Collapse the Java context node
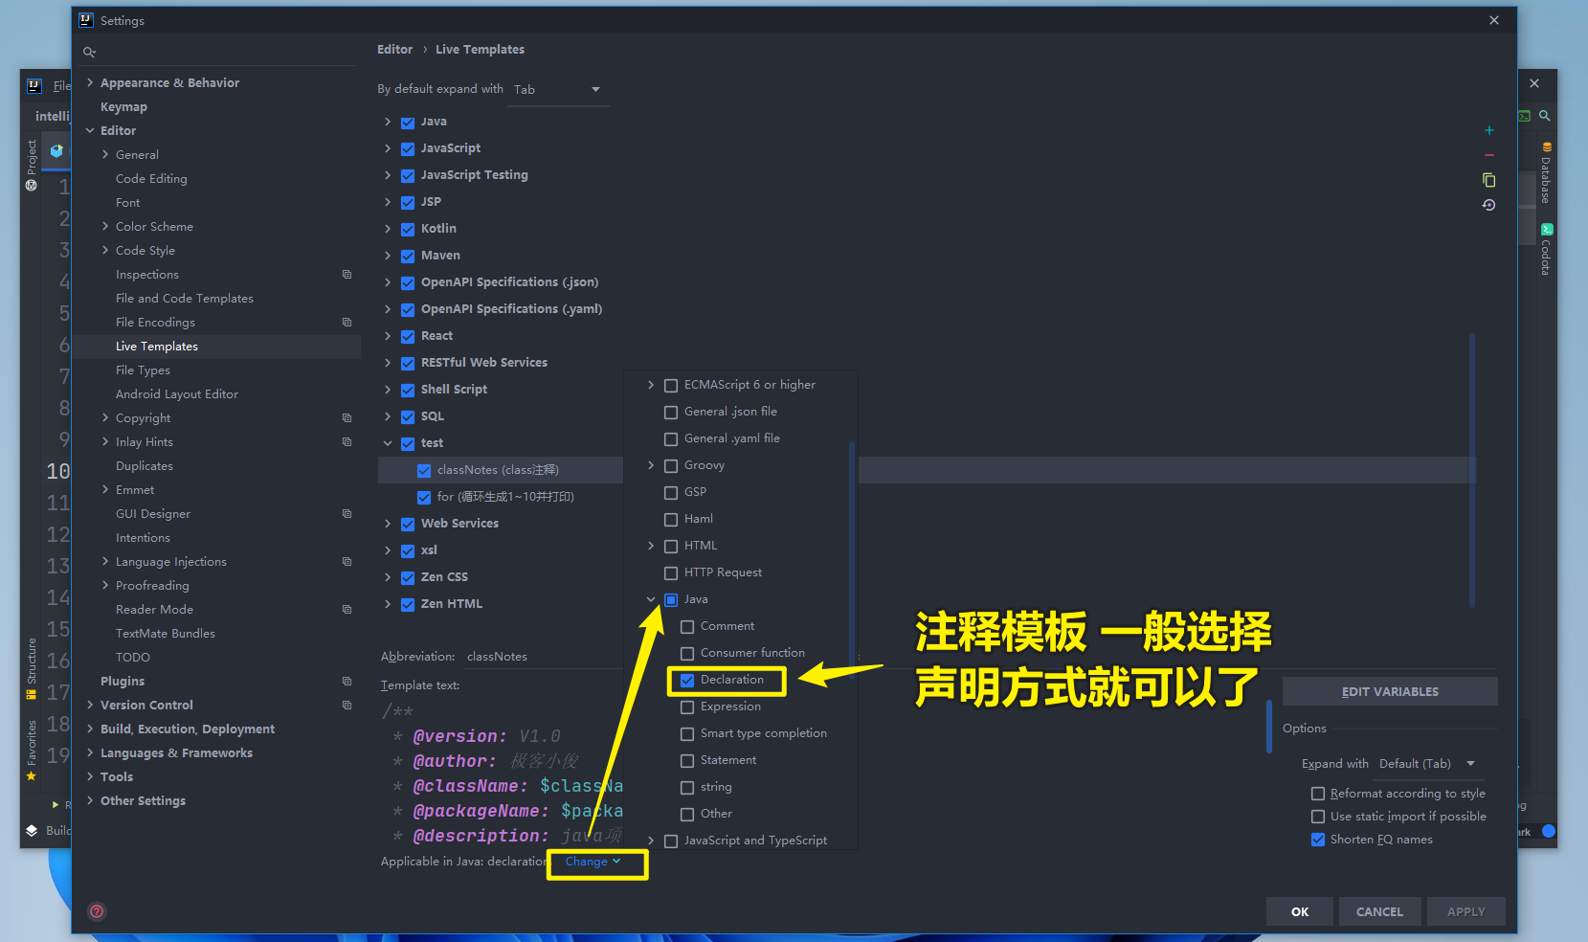Screen dimensions: 1588x942 651,599
